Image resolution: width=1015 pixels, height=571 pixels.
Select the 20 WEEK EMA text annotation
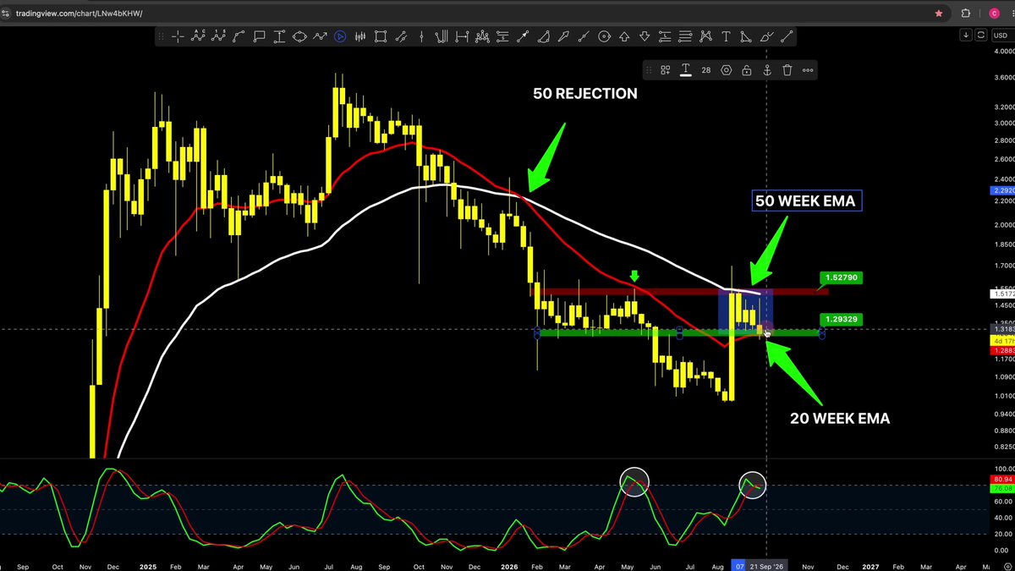840,418
